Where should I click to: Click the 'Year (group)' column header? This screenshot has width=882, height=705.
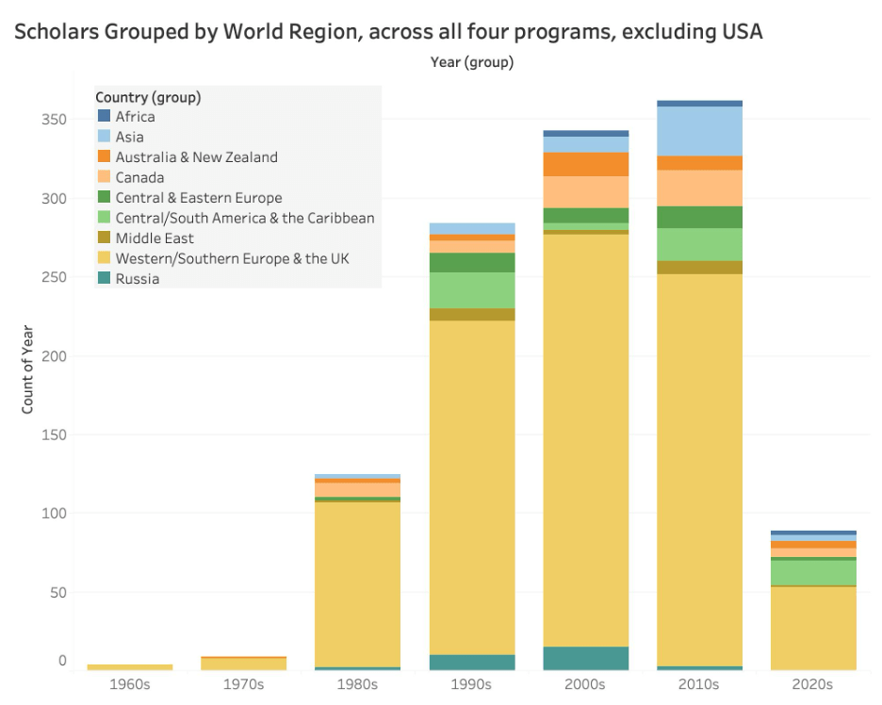click(x=471, y=63)
